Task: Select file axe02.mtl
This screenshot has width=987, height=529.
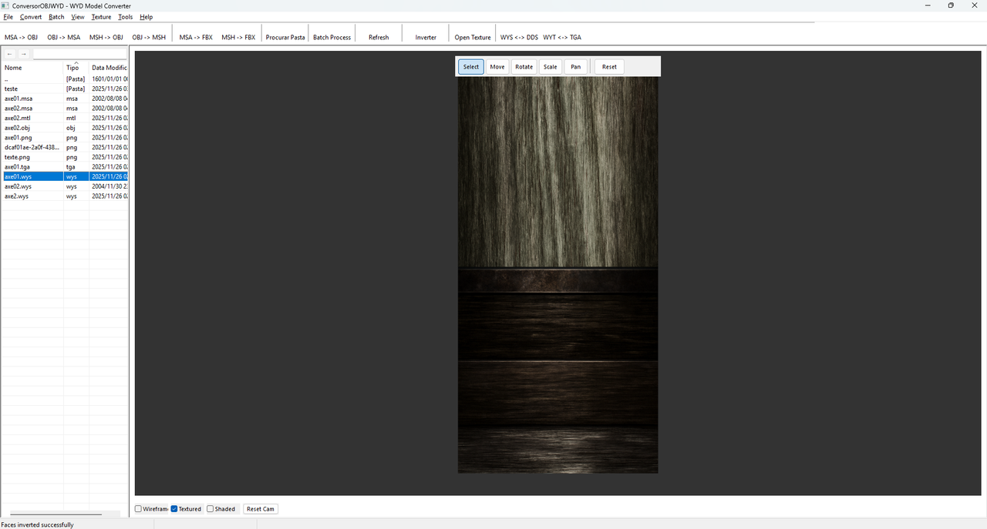Action: coord(65,119)
